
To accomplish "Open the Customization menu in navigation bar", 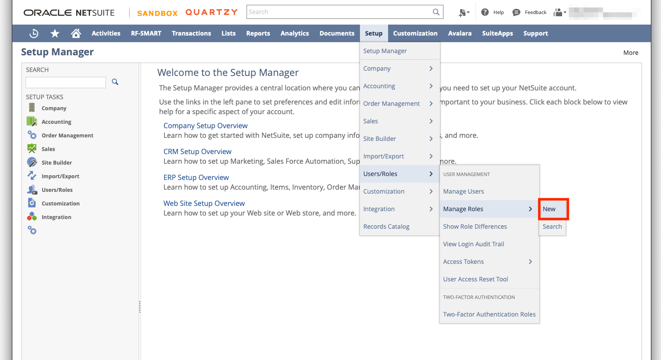I will click(x=415, y=33).
